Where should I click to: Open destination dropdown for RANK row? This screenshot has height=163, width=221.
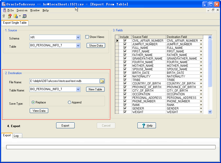coord(201,105)
